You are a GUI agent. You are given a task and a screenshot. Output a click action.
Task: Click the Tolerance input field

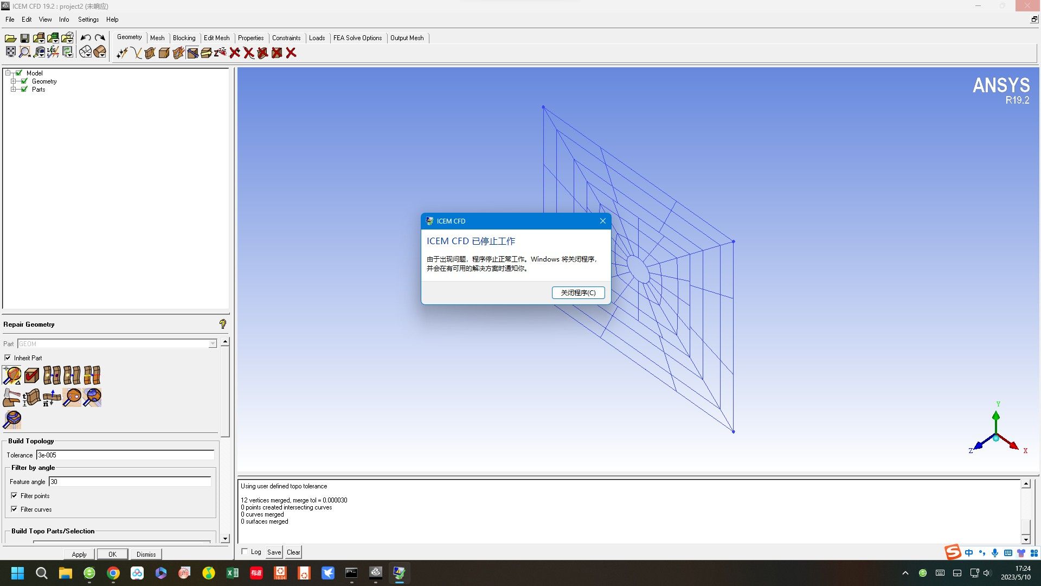(125, 455)
